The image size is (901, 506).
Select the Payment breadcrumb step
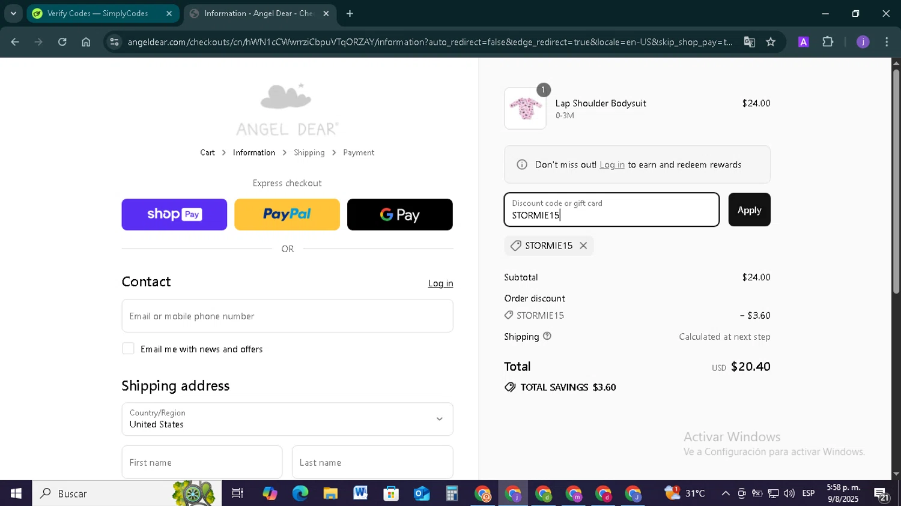(359, 152)
